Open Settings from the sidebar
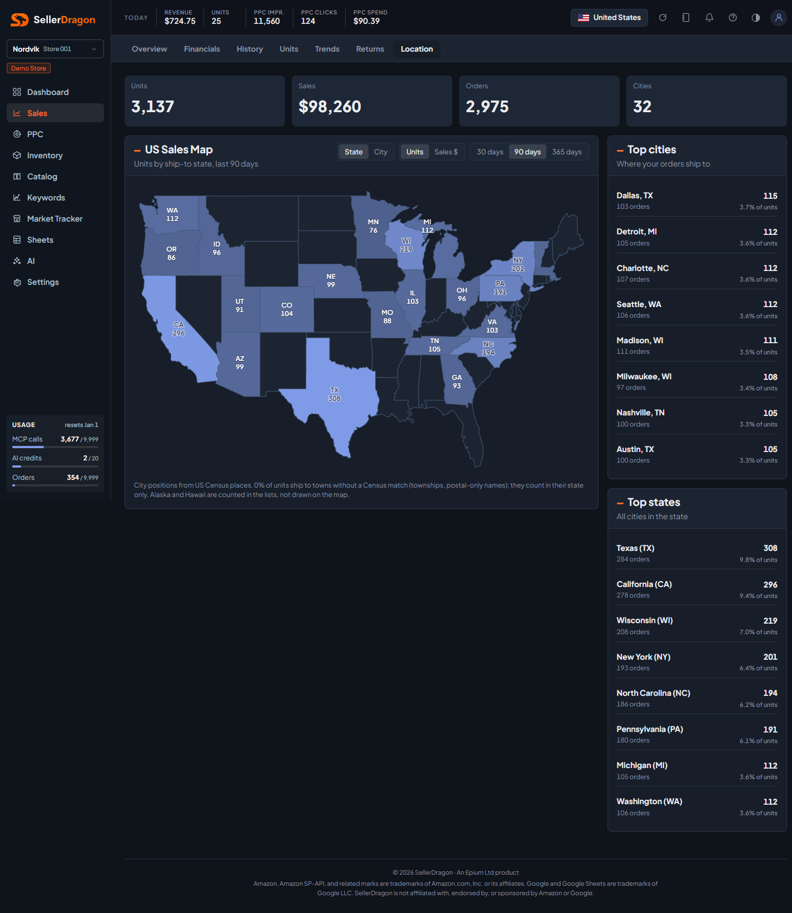 coord(55,282)
